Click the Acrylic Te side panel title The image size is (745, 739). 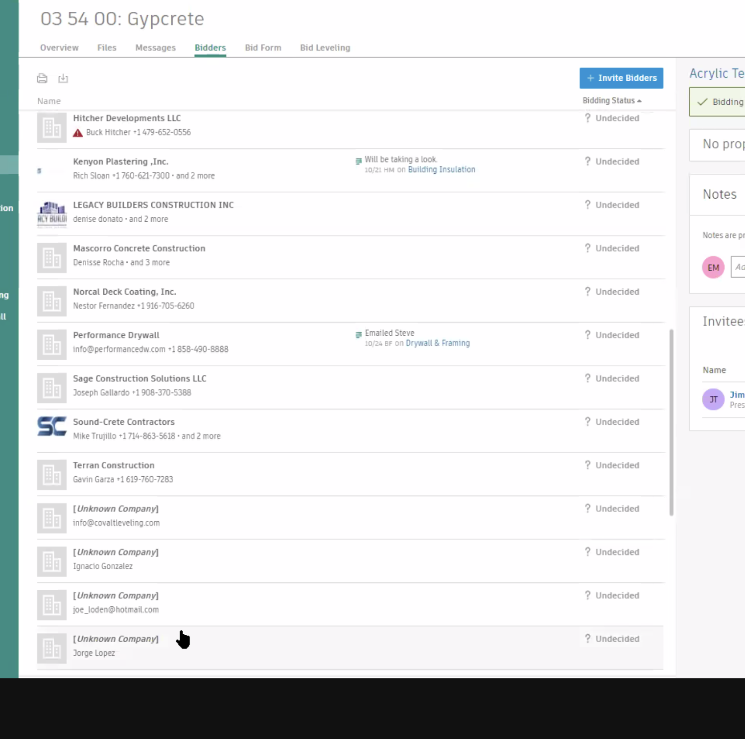click(717, 73)
